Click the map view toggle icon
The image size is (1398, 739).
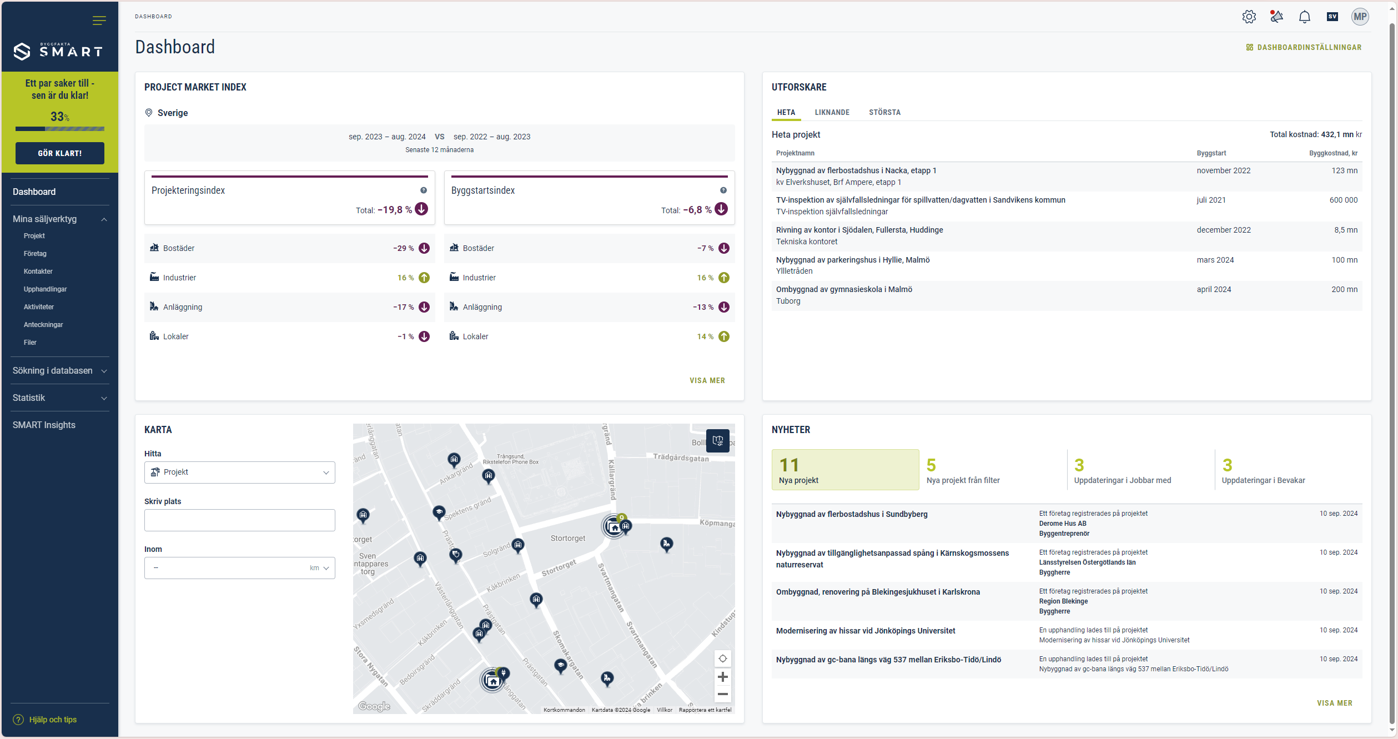[x=717, y=441]
